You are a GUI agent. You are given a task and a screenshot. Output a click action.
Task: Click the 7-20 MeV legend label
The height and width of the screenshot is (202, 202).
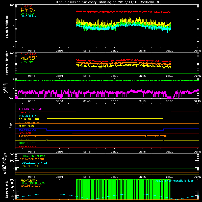[27, 62]
